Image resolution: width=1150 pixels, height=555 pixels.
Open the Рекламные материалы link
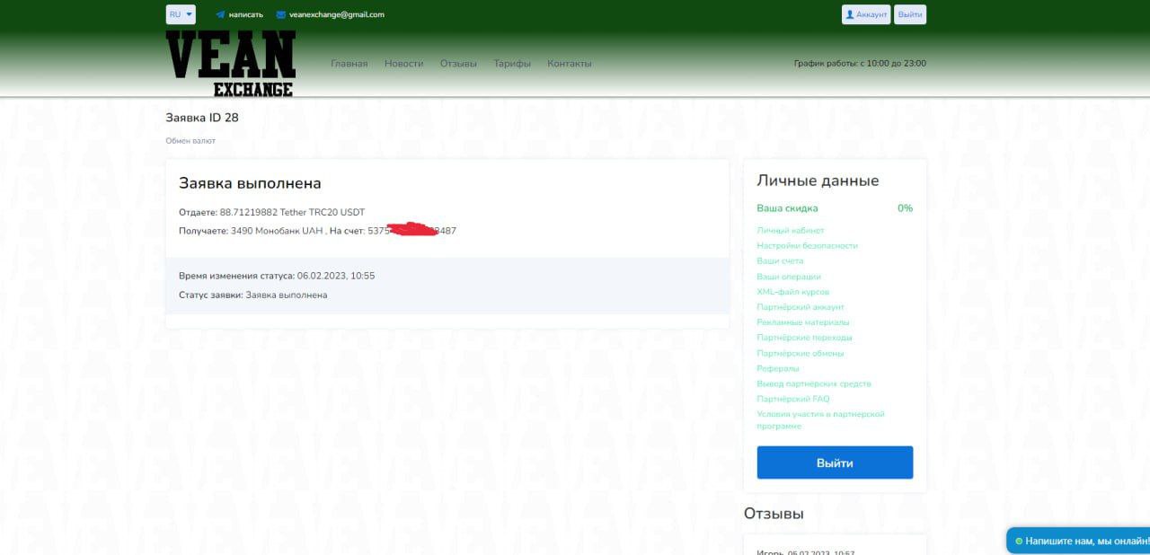point(803,322)
